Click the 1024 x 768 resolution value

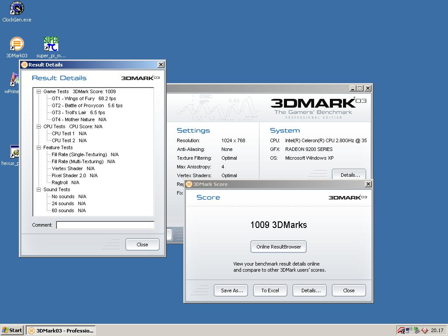[233, 140]
